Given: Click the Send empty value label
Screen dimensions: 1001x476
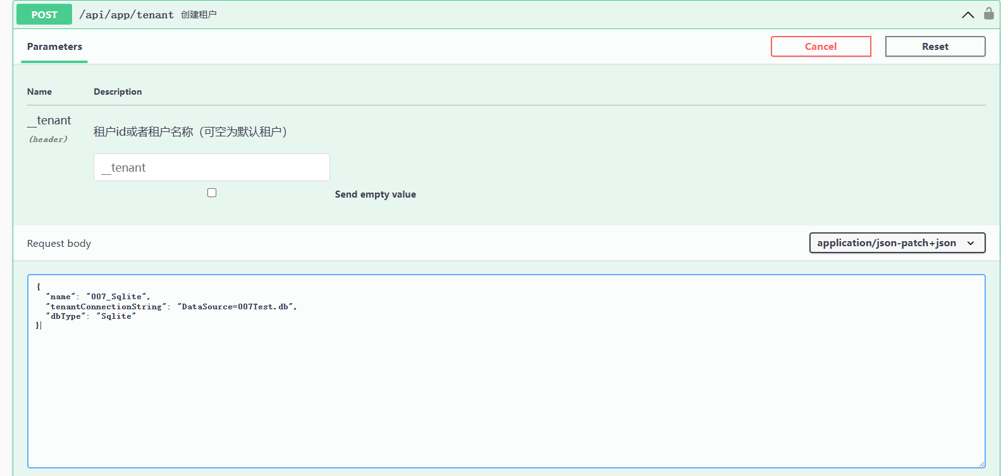Looking at the screenshot, I should click(375, 194).
